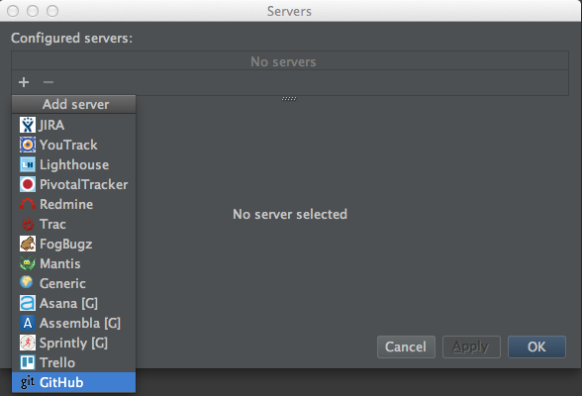Click the Apply button
The height and width of the screenshot is (396, 582).
point(471,347)
